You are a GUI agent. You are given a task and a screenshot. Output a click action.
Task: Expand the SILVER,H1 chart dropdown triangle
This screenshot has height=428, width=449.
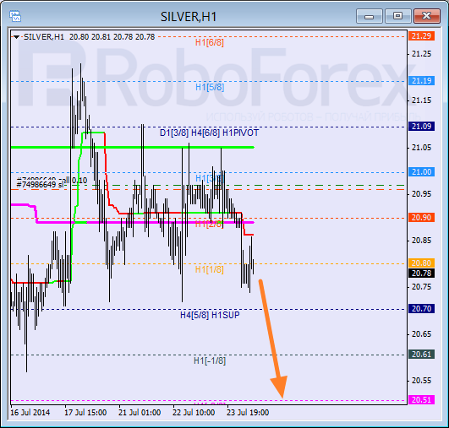pos(16,37)
